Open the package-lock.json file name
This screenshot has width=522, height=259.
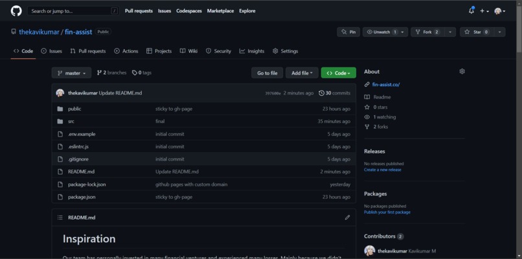point(87,185)
